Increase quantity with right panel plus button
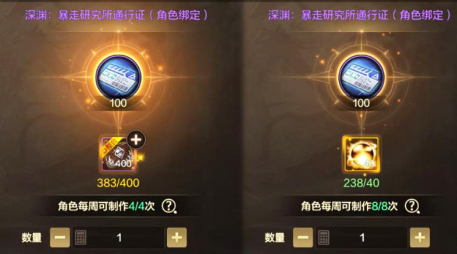457x254 pixels. (420, 237)
